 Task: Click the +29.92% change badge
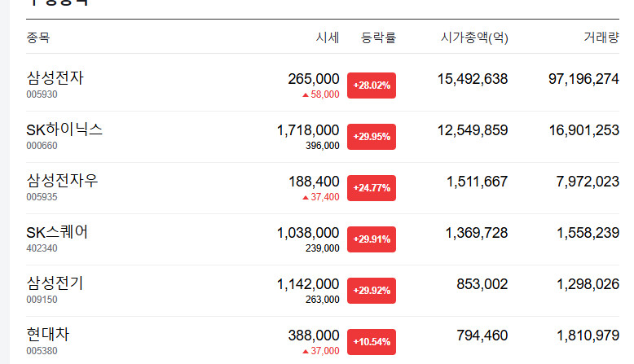point(372,291)
